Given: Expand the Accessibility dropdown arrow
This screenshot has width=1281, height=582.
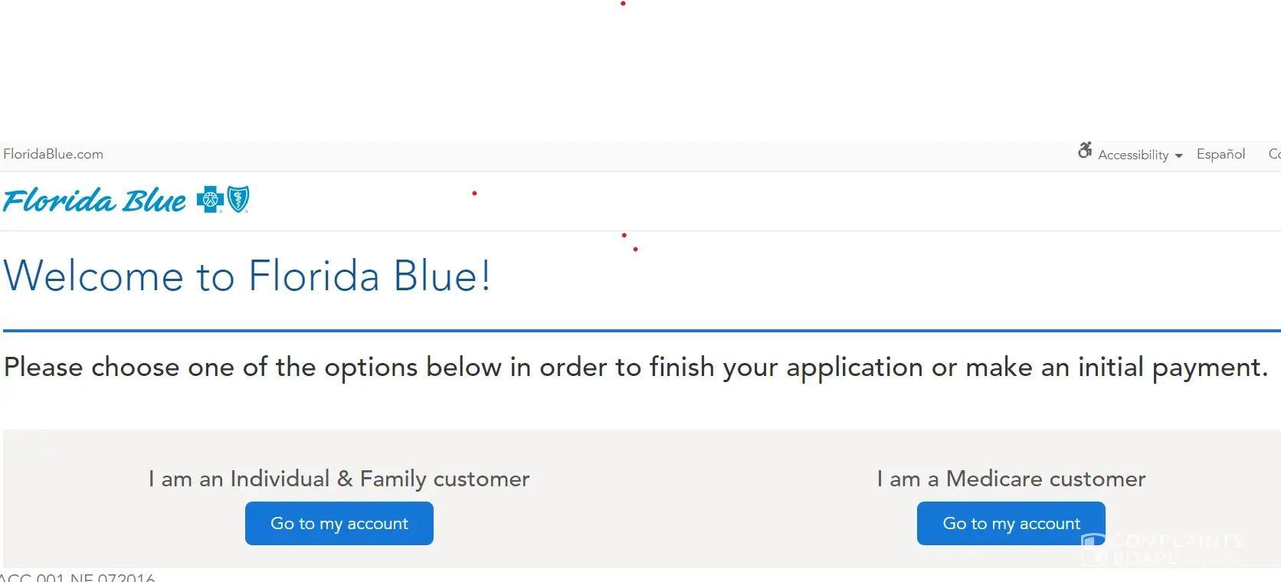Looking at the screenshot, I should click(1178, 155).
